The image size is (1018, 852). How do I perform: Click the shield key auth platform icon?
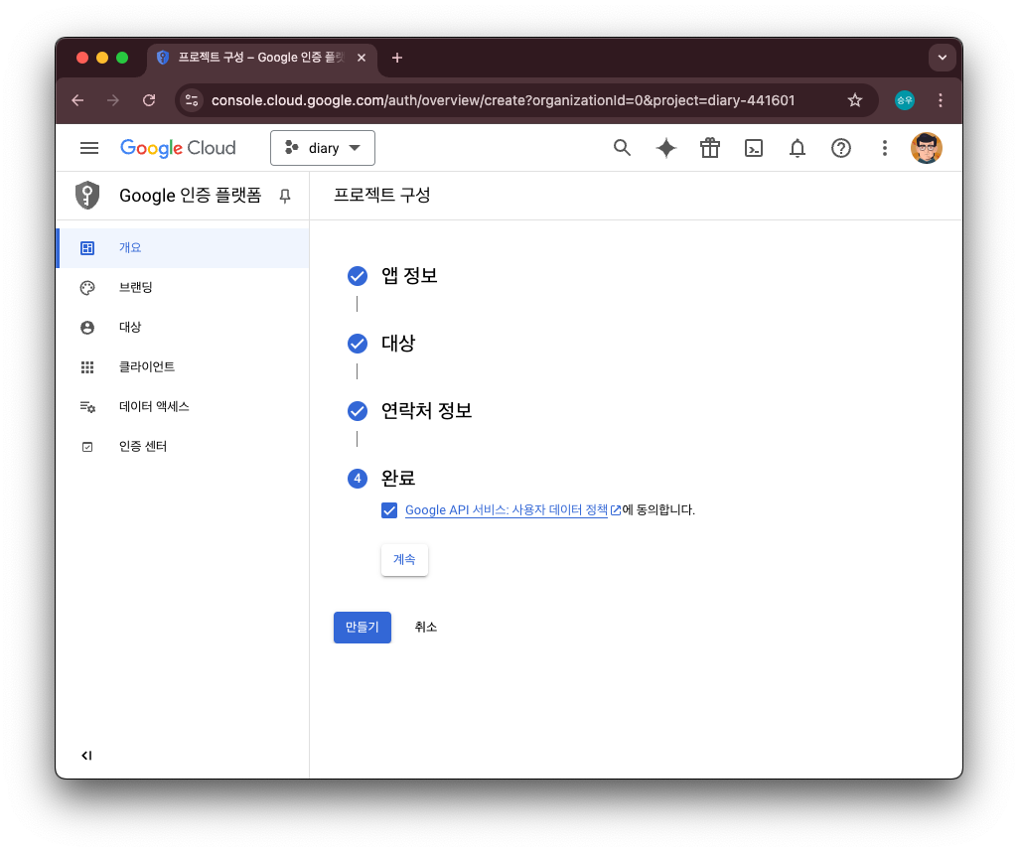tap(87, 196)
